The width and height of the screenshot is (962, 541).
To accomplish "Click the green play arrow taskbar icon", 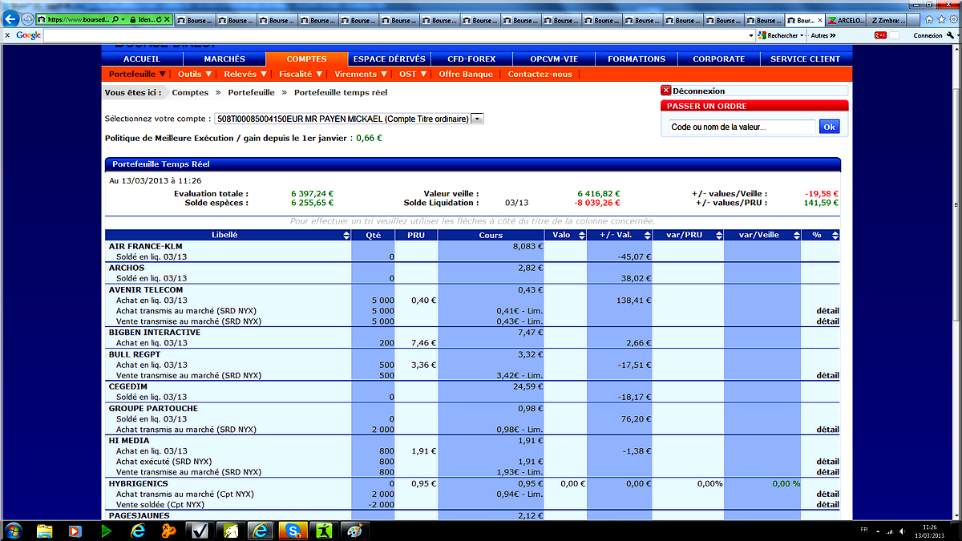I will coord(107,531).
